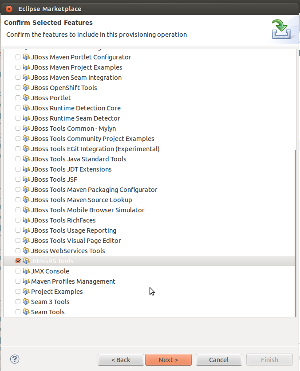Click feature icon of Maven Profiles Management
Viewport: 300px width, 371px height.
pyautogui.click(x=26, y=281)
